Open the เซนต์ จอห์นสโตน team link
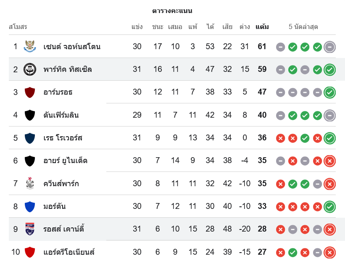 click(x=72, y=46)
